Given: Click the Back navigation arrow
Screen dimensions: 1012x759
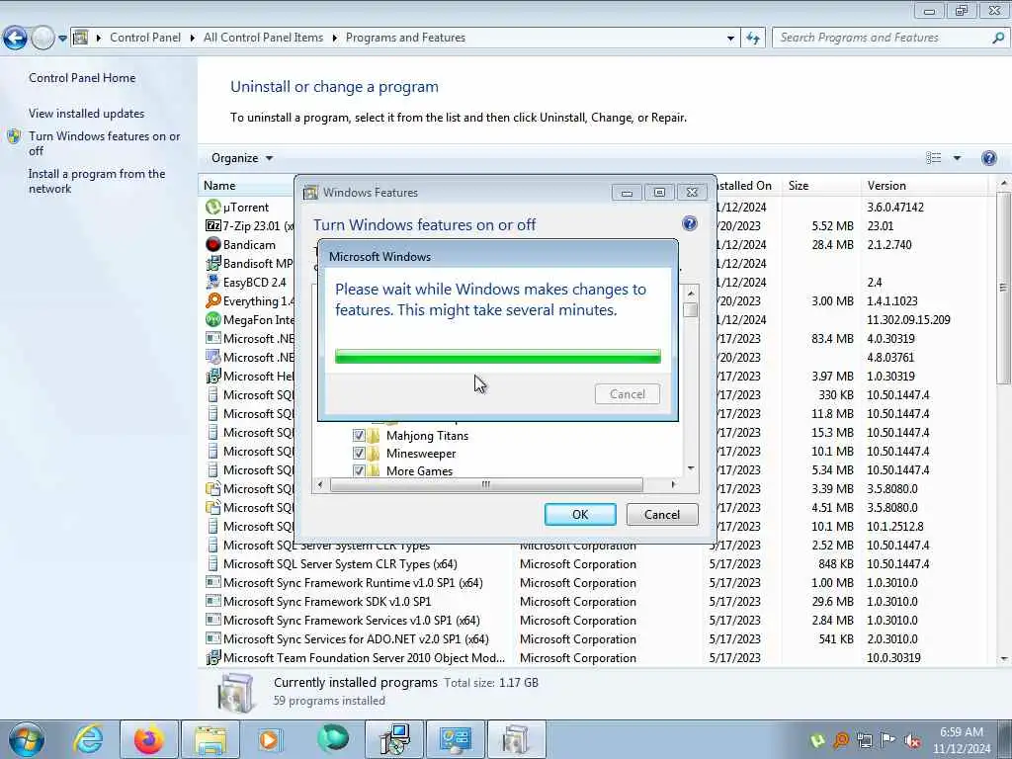Looking at the screenshot, I should pyautogui.click(x=15, y=39).
